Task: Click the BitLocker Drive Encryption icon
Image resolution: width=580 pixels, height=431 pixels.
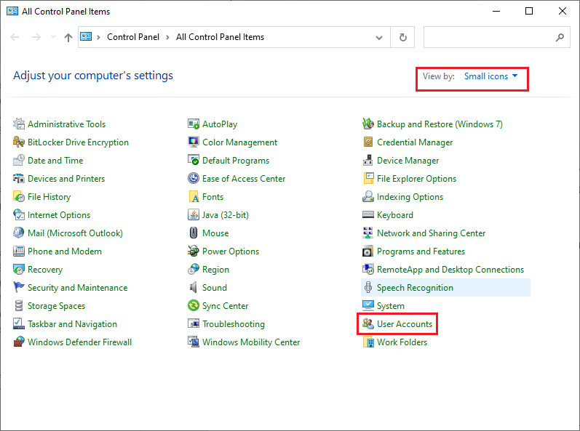Action: pyautogui.click(x=19, y=142)
